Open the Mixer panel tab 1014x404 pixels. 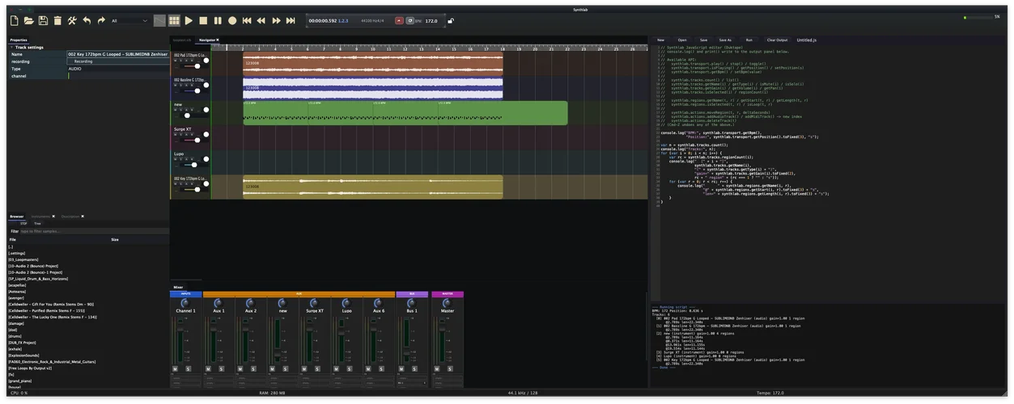point(178,288)
